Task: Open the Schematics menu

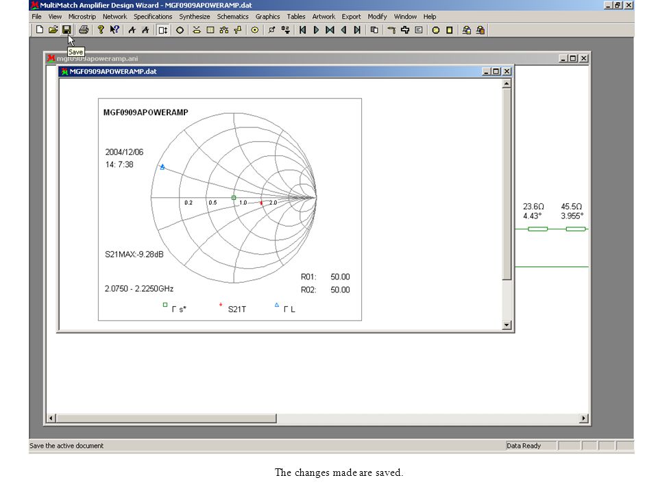Action: pyautogui.click(x=232, y=16)
